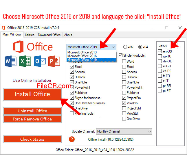
Task: Click the Offline Install version text
Action: tap(111, 140)
